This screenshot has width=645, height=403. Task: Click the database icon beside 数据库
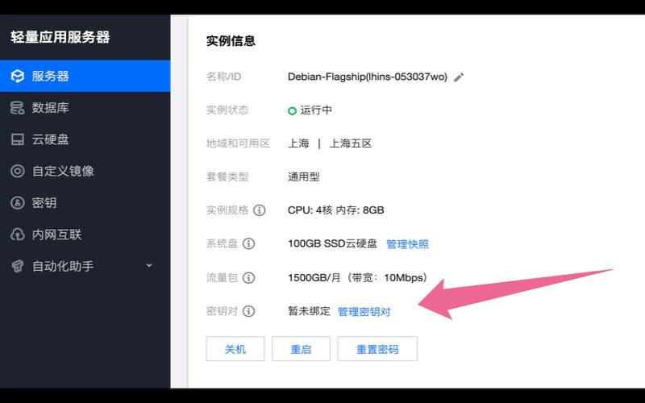pos(17,108)
